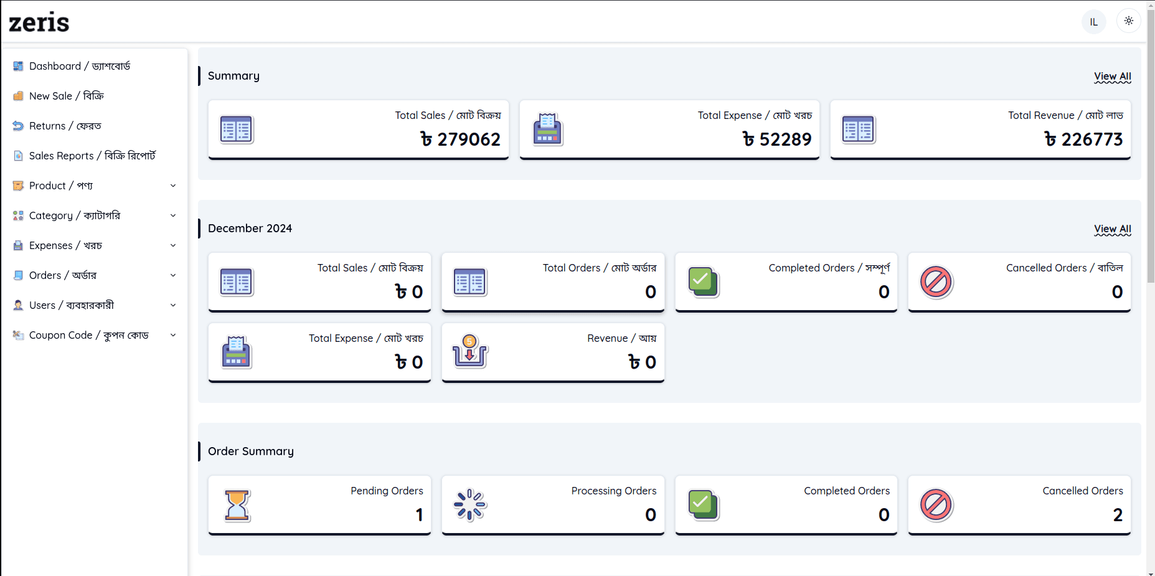The image size is (1155, 576).
Task: Click December Total Expense register icon
Action: click(x=237, y=352)
